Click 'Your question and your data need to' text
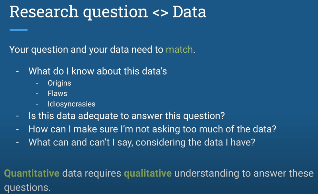This screenshot has width=318, height=194. pos(86,49)
